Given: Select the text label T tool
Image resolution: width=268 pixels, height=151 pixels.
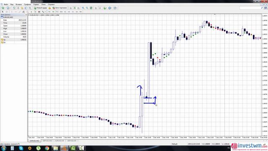Looking at the screenshot, I should click(x=35, y=12).
